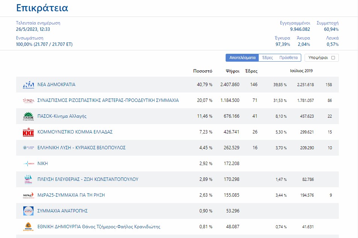Click the Ενσωμάτωση value 100,00% (21.707 / 21.707 ΕΤ)
The image size is (358, 238).
pyautogui.click(x=44, y=44)
